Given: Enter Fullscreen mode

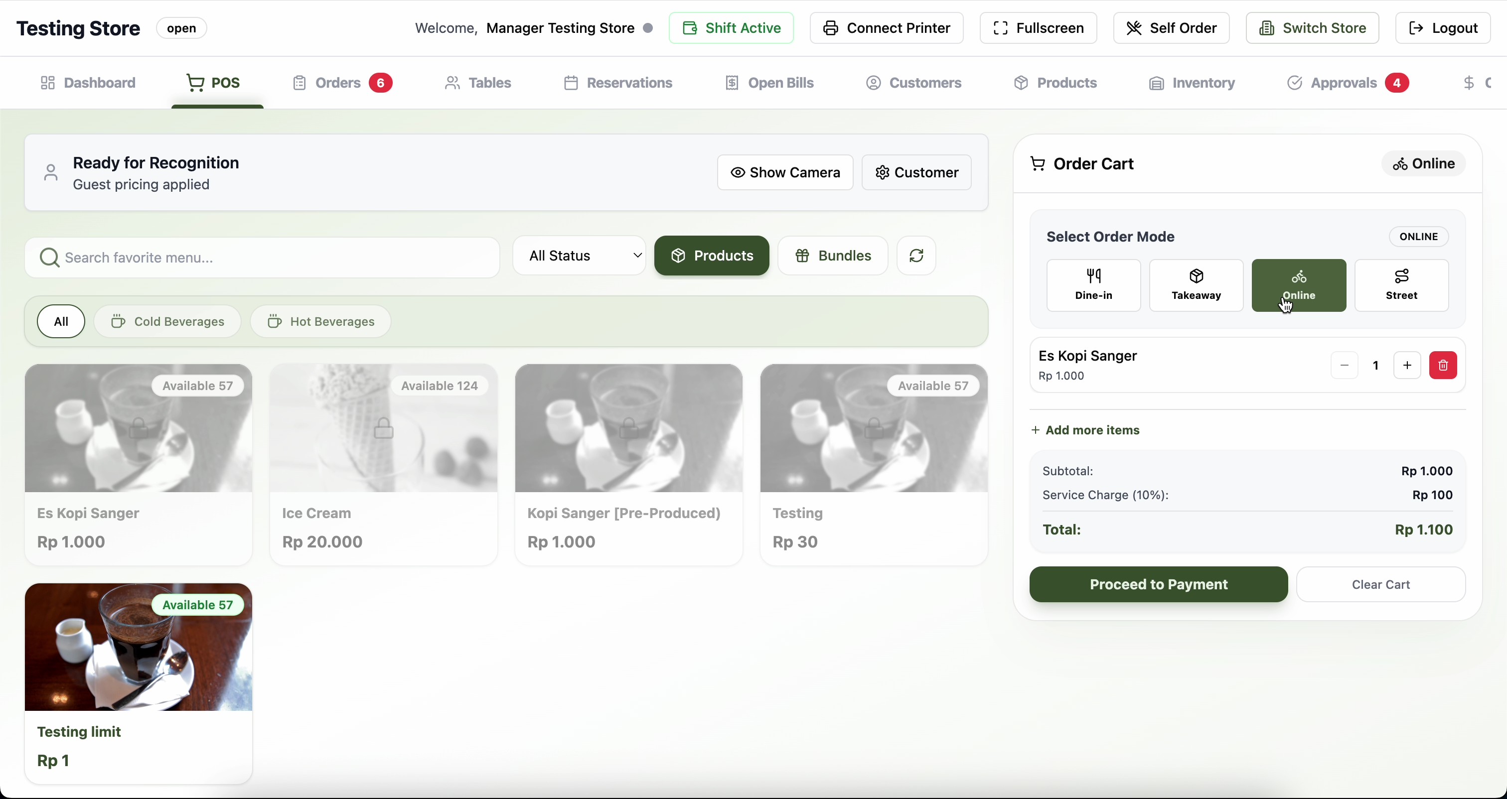Looking at the screenshot, I should [x=1038, y=28].
